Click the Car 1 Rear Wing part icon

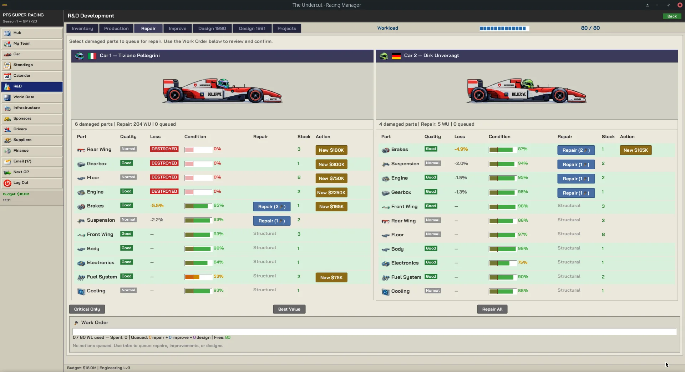[x=81, y=150]
